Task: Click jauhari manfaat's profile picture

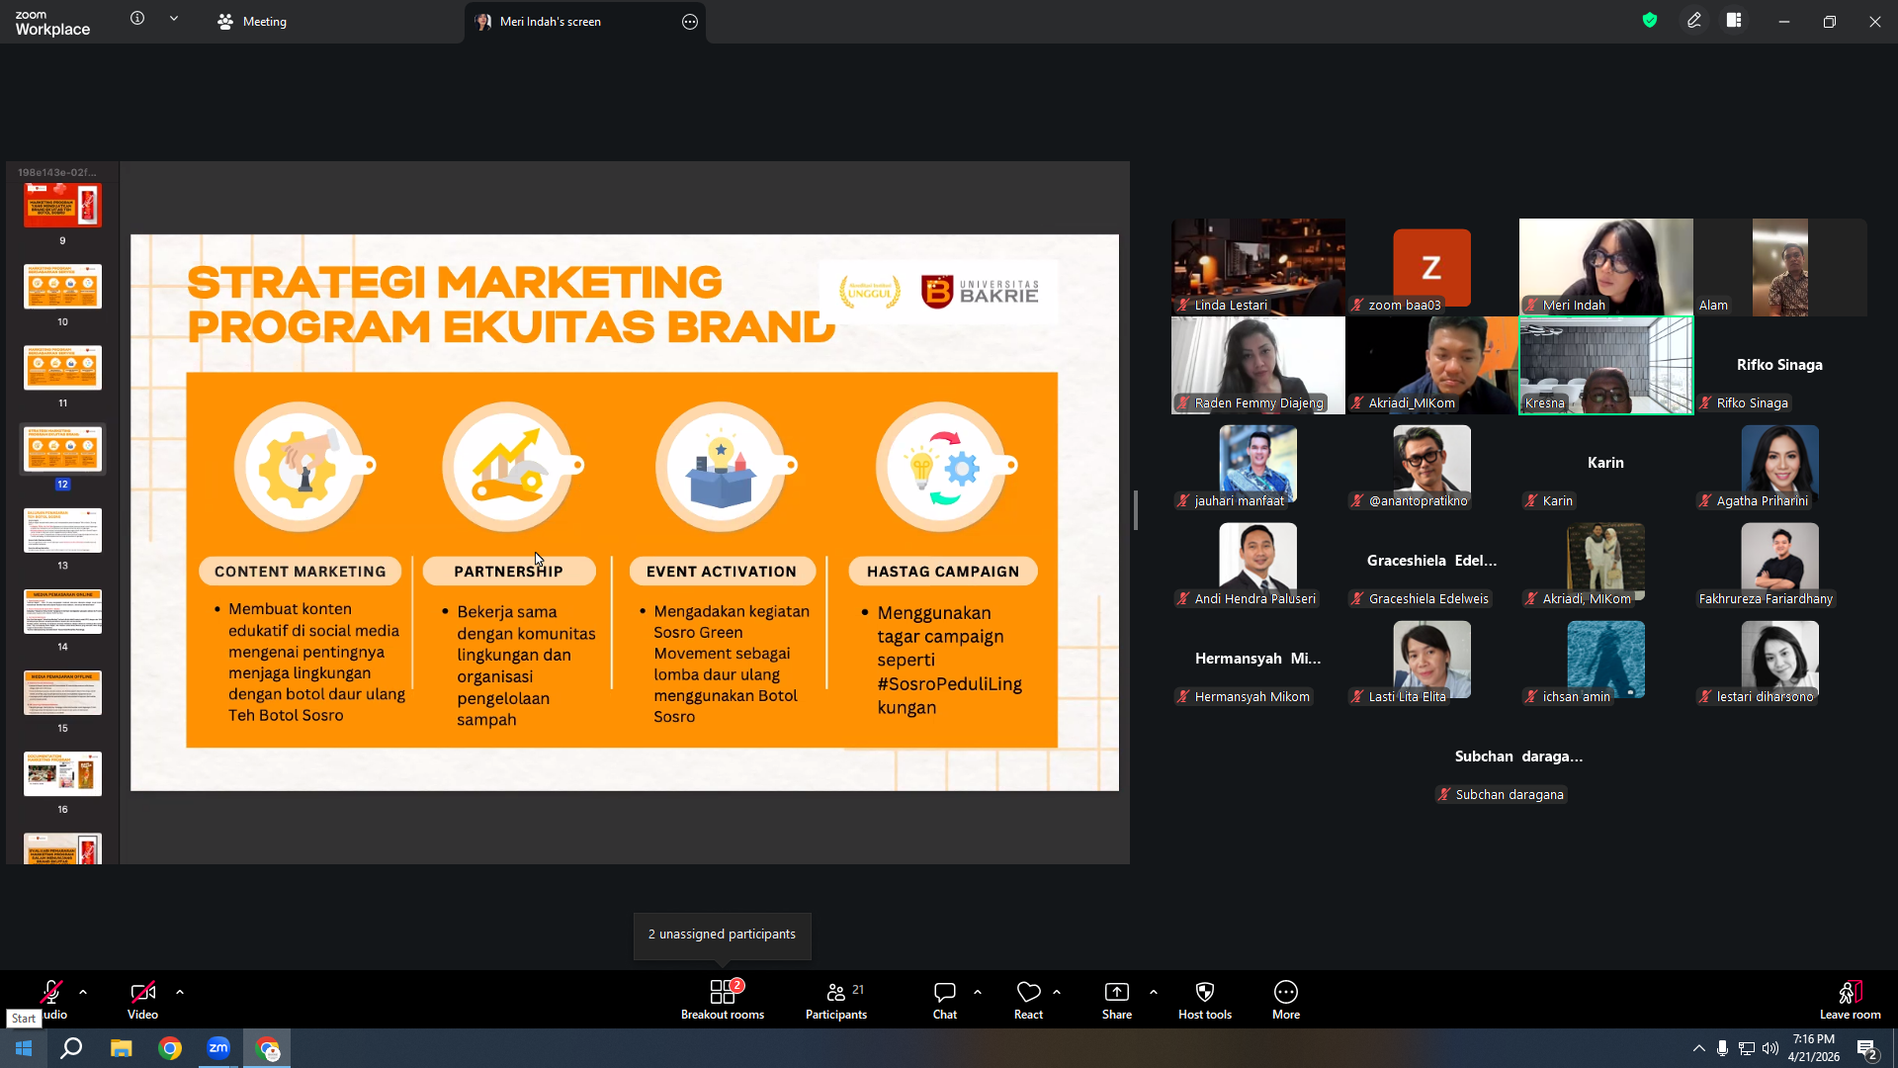Action: pyautogui.click(x=1257, y=462)
